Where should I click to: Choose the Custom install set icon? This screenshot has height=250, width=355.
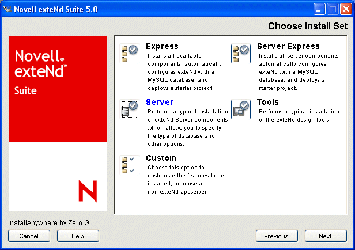click(x=130, y=165)
